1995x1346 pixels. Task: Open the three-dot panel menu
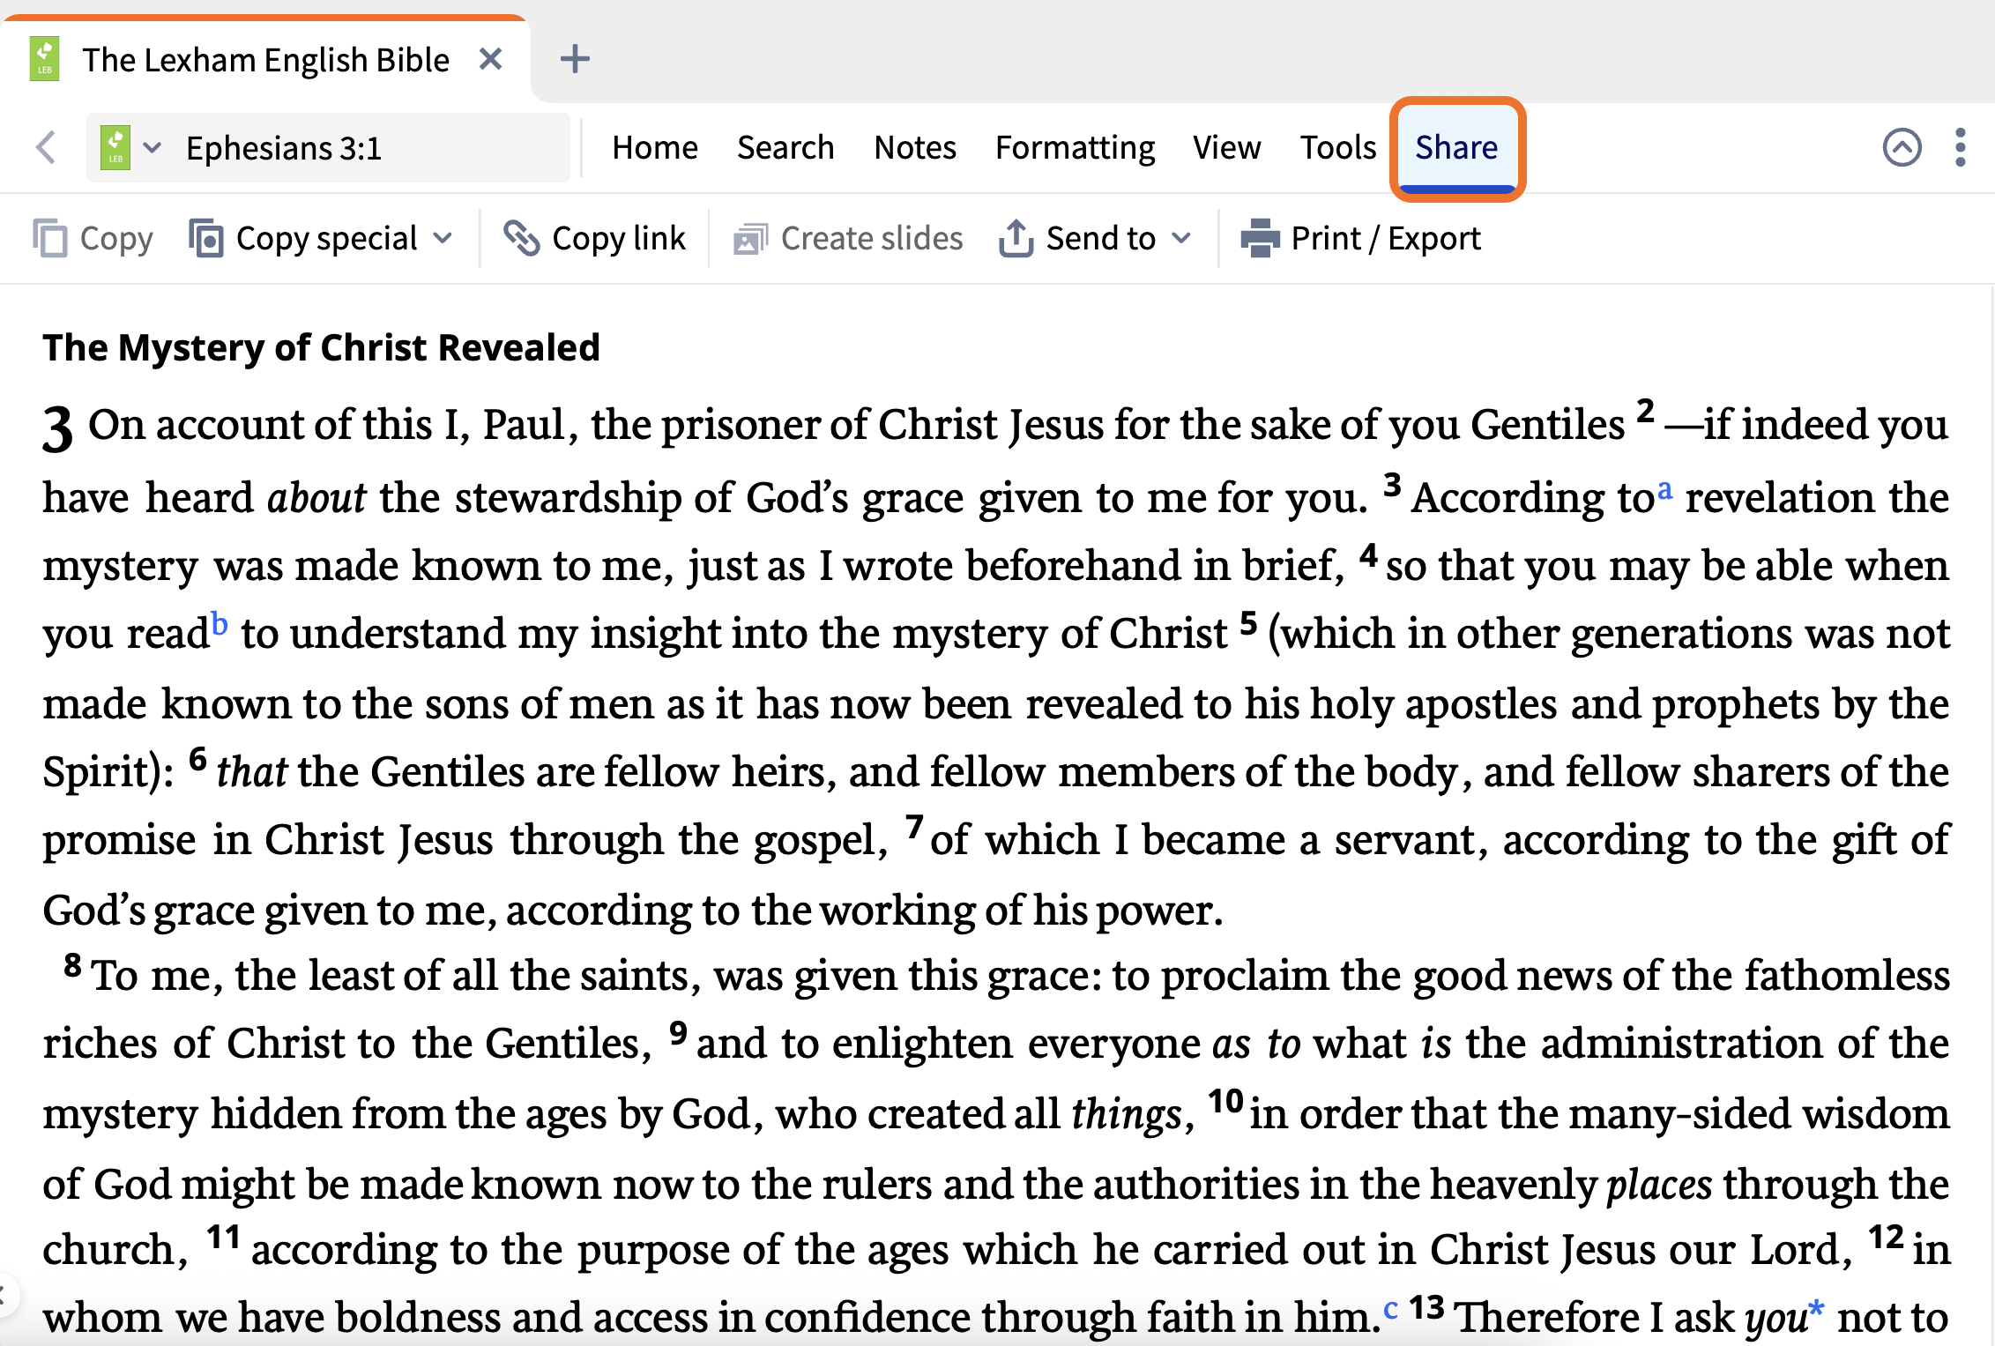[x=1961, y=147]
